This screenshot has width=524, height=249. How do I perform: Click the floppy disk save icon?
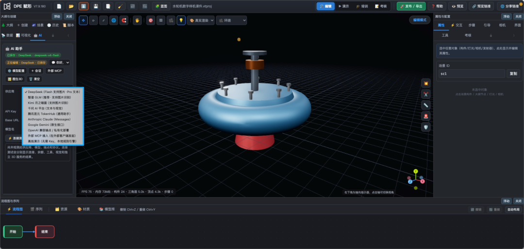96,6
